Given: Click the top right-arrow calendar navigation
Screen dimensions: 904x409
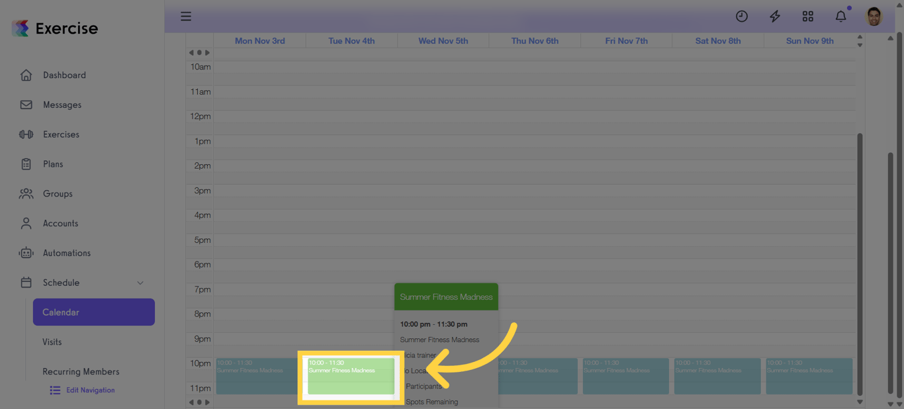Looking at the screenshot, I should [207, 52].
